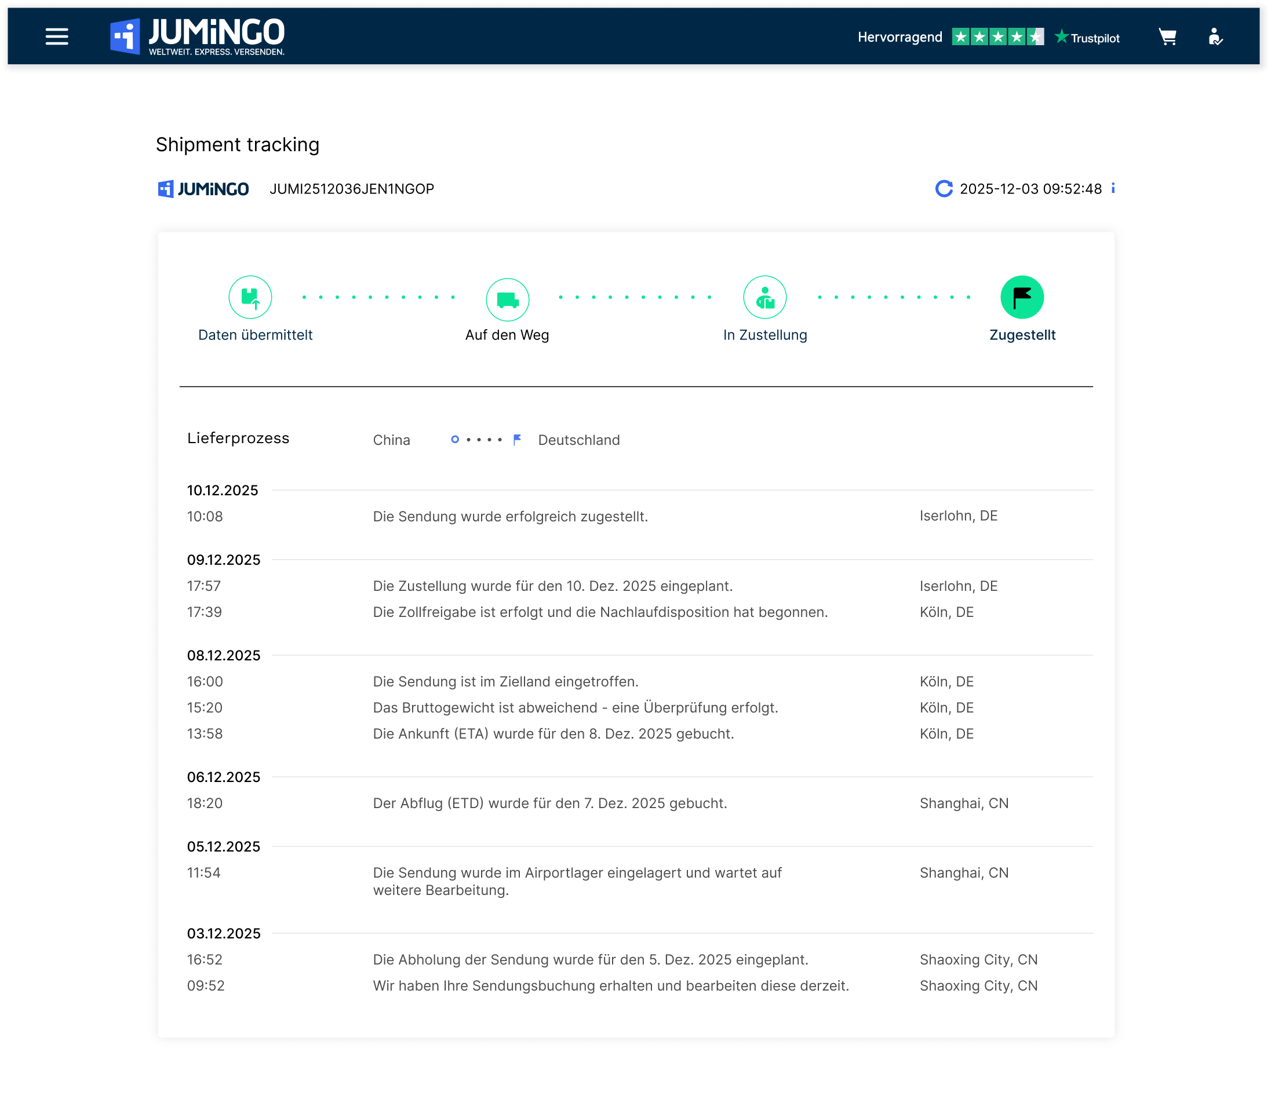Click the tracking number JUMI2512036JEN1NGOP
Screen dimensions: 1271x1107
click(352, 188)
